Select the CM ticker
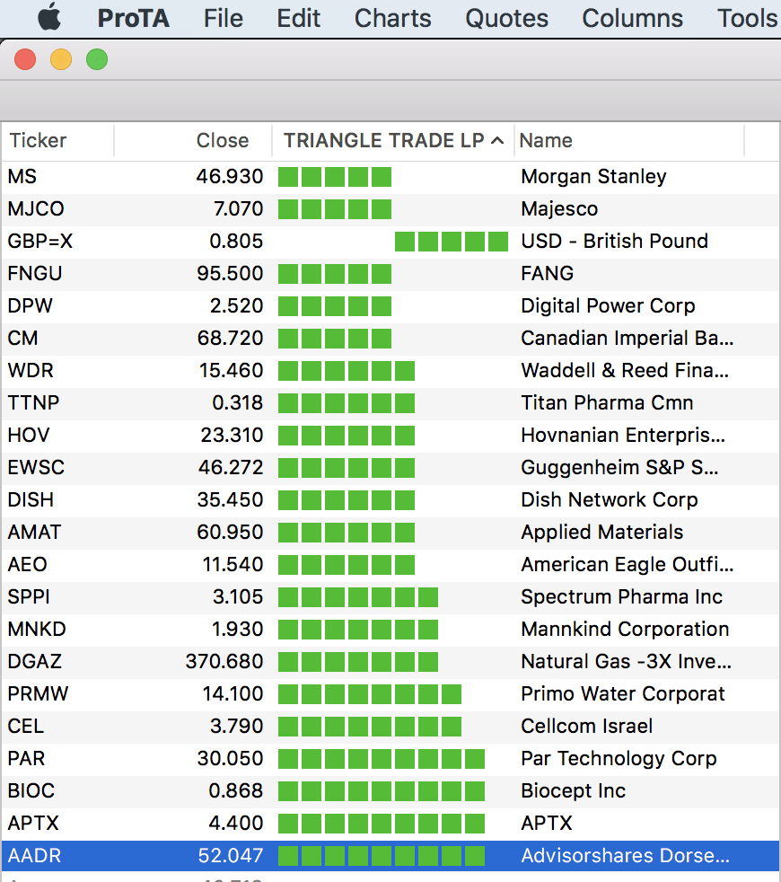Screen dimensions: 781x882 point(22,339)
